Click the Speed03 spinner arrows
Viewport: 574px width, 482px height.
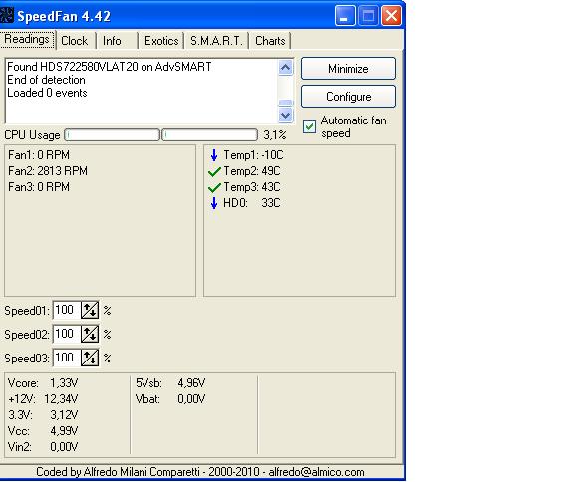click(90, 358)
